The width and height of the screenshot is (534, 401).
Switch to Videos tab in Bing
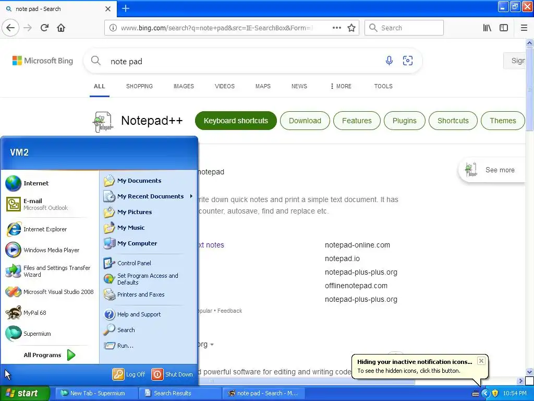[224, 86]
